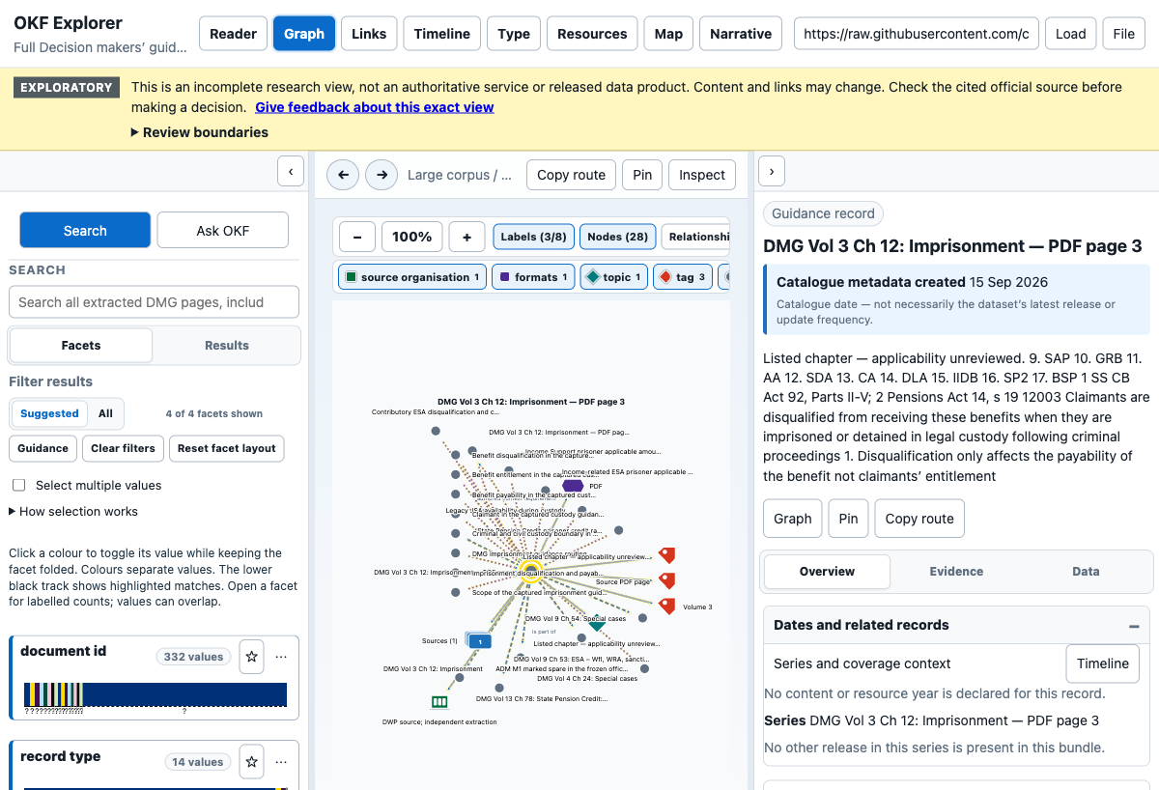This screenshot has height=790, width=1159.
Task: Click the Guidance filter button
Action: (x=43, y=448)
